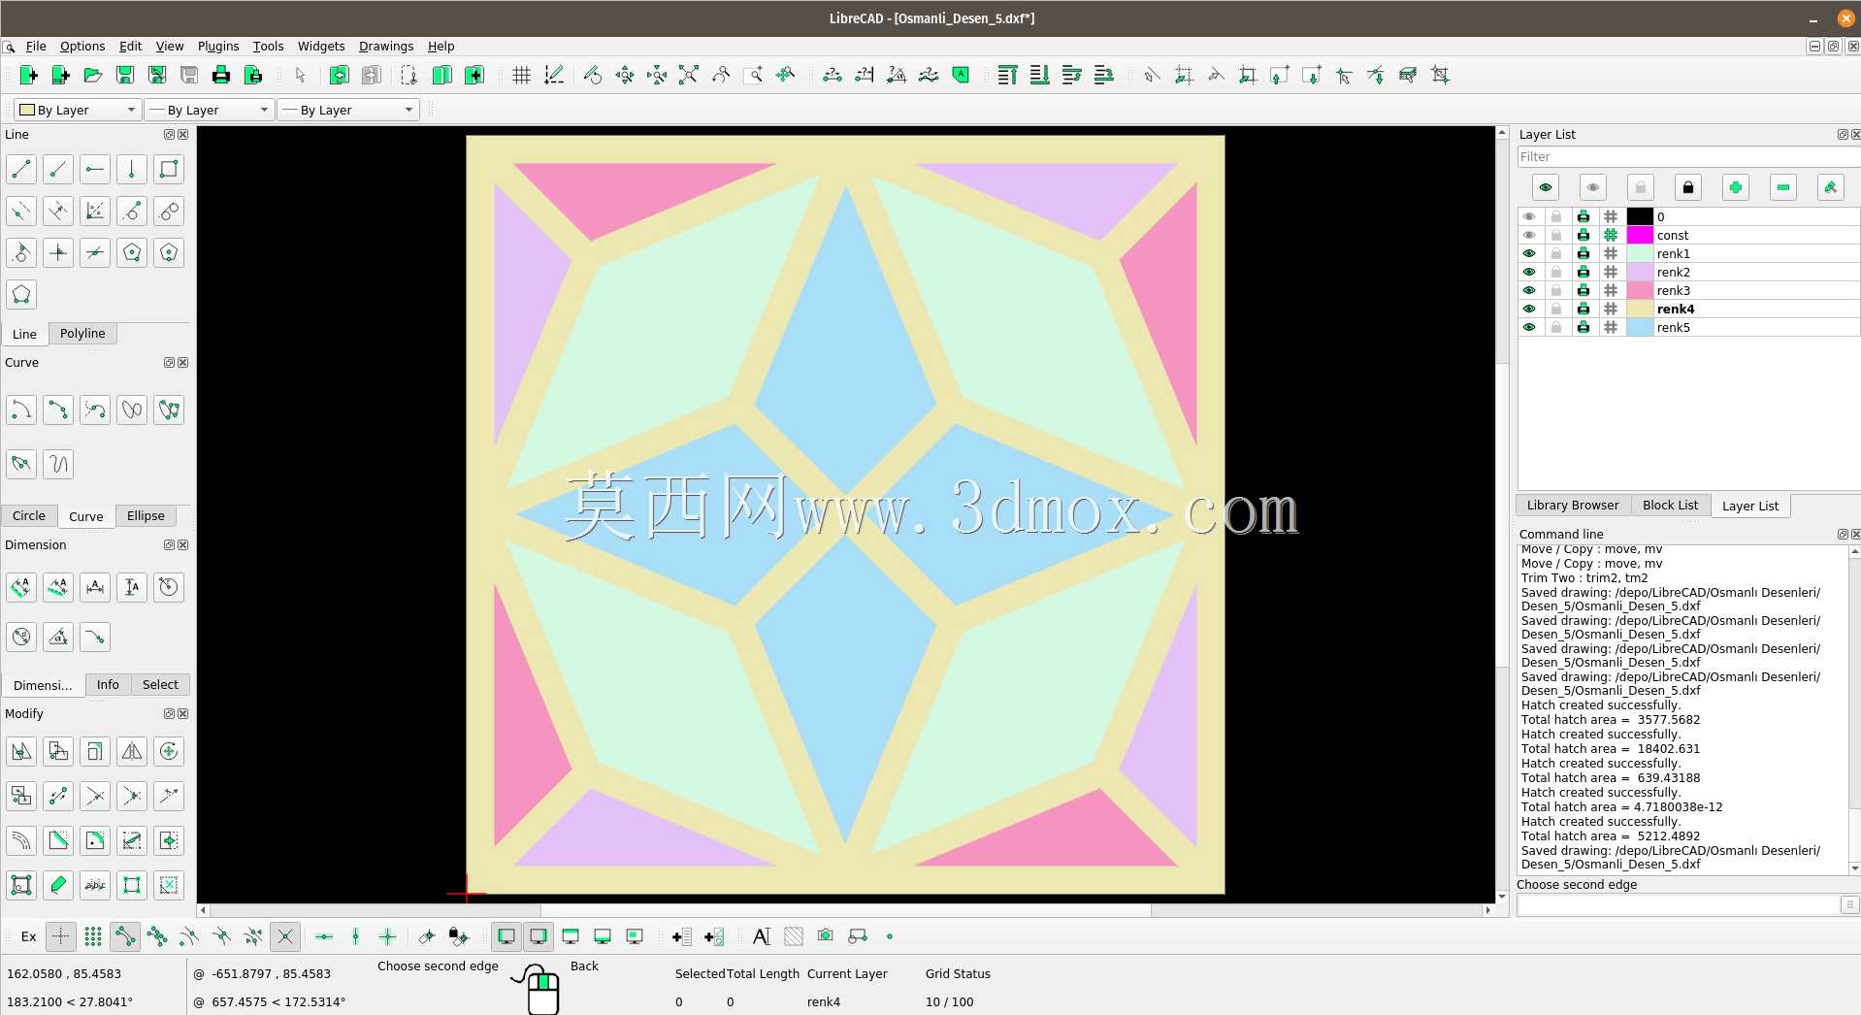The height and width of the screenshot is (1015, 1861).
Task: Select the freehand Curve tool
Action: click(58, 464)
